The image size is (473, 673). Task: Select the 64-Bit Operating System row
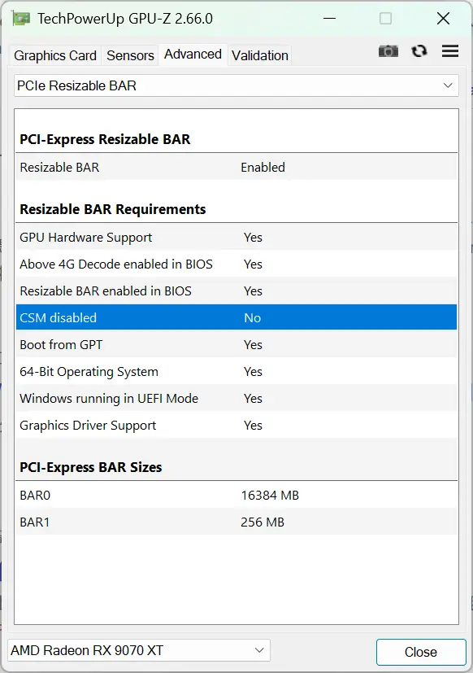pos(236,372)
